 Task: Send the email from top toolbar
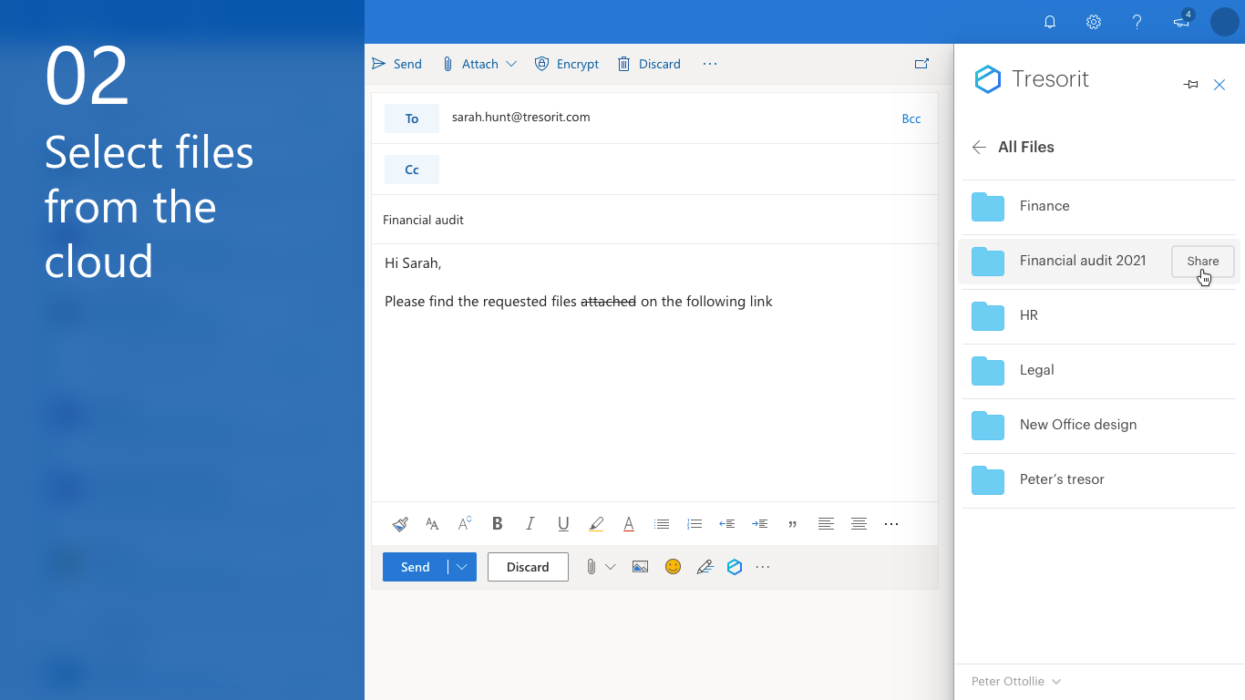[x=396, y=64]
